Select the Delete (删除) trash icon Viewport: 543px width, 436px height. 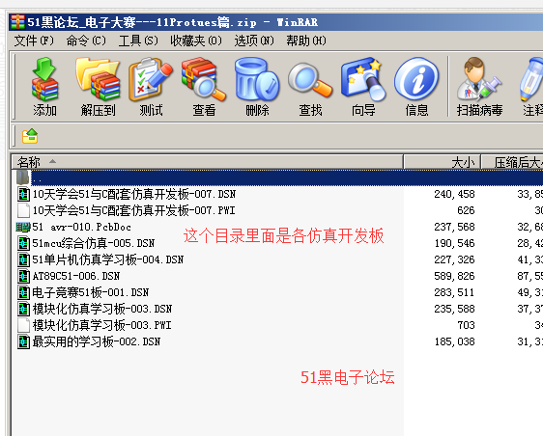pyautogui.click(x=257, y=79)
